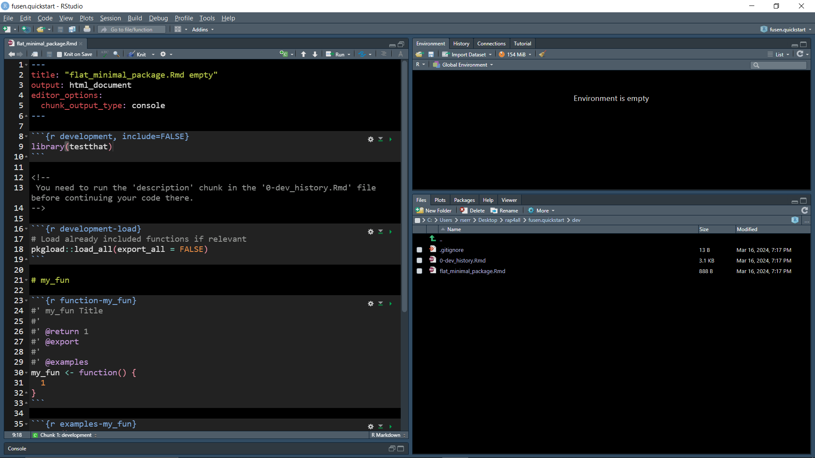
Task: Open the Global Environment dropdown
Action: point(465,65)
